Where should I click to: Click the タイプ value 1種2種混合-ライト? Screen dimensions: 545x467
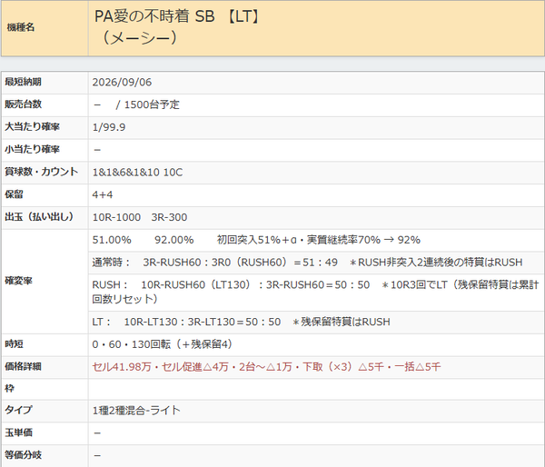136,411
